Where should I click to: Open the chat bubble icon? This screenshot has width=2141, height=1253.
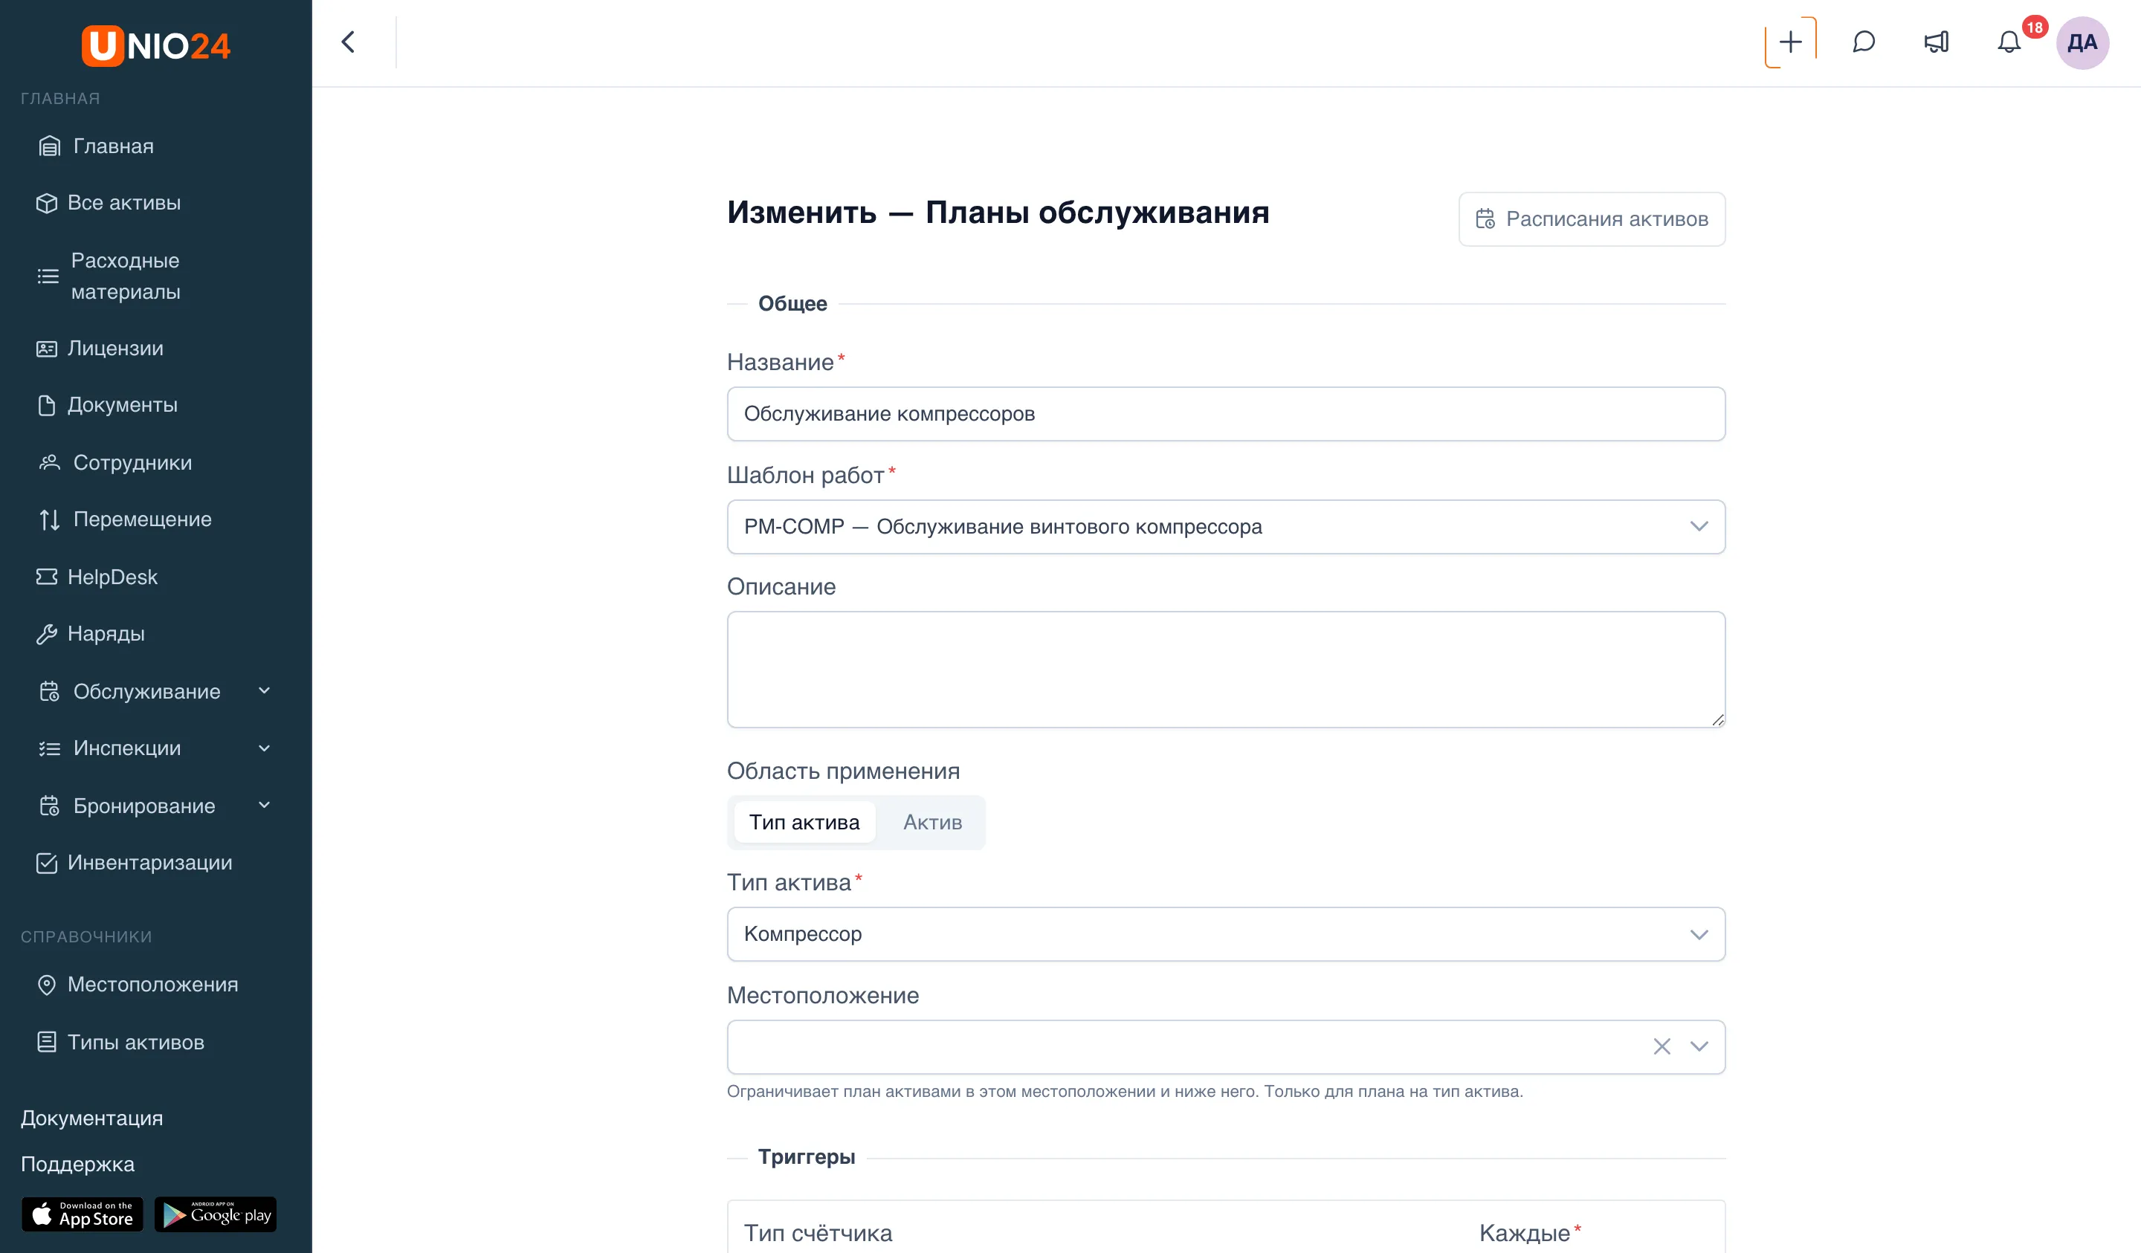(1863, 42)
